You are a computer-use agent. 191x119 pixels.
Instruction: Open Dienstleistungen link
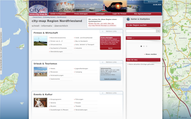pos(57,52)
